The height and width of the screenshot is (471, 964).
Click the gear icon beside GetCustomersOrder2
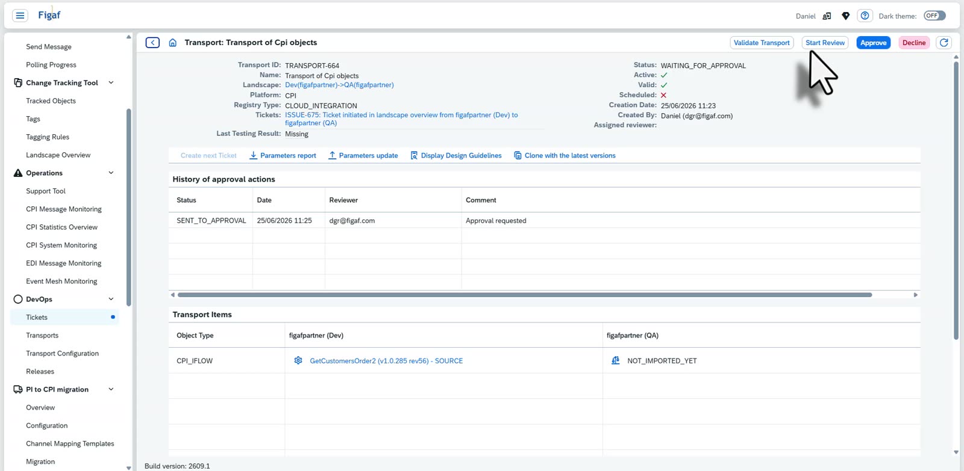click(298, 361)
